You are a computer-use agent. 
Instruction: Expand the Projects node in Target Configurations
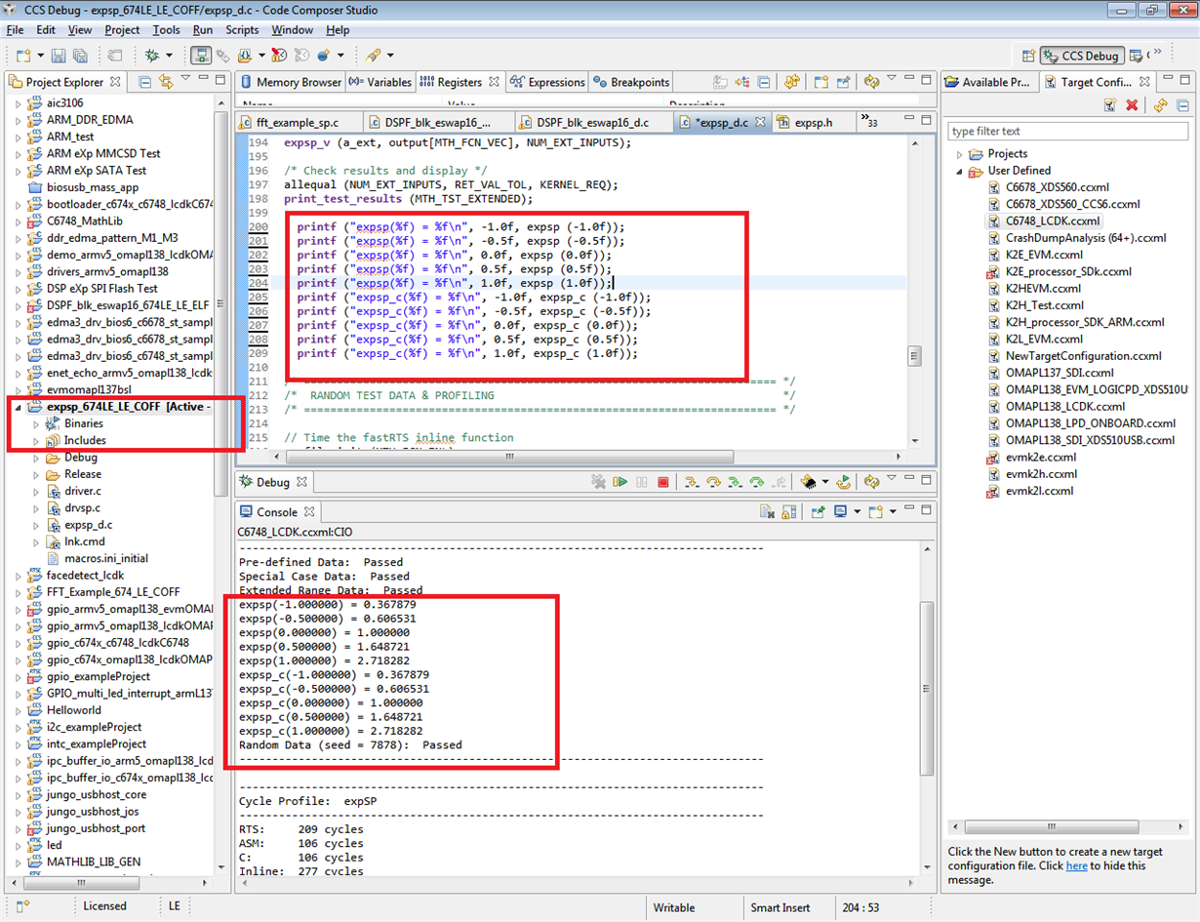click(958, 154)
